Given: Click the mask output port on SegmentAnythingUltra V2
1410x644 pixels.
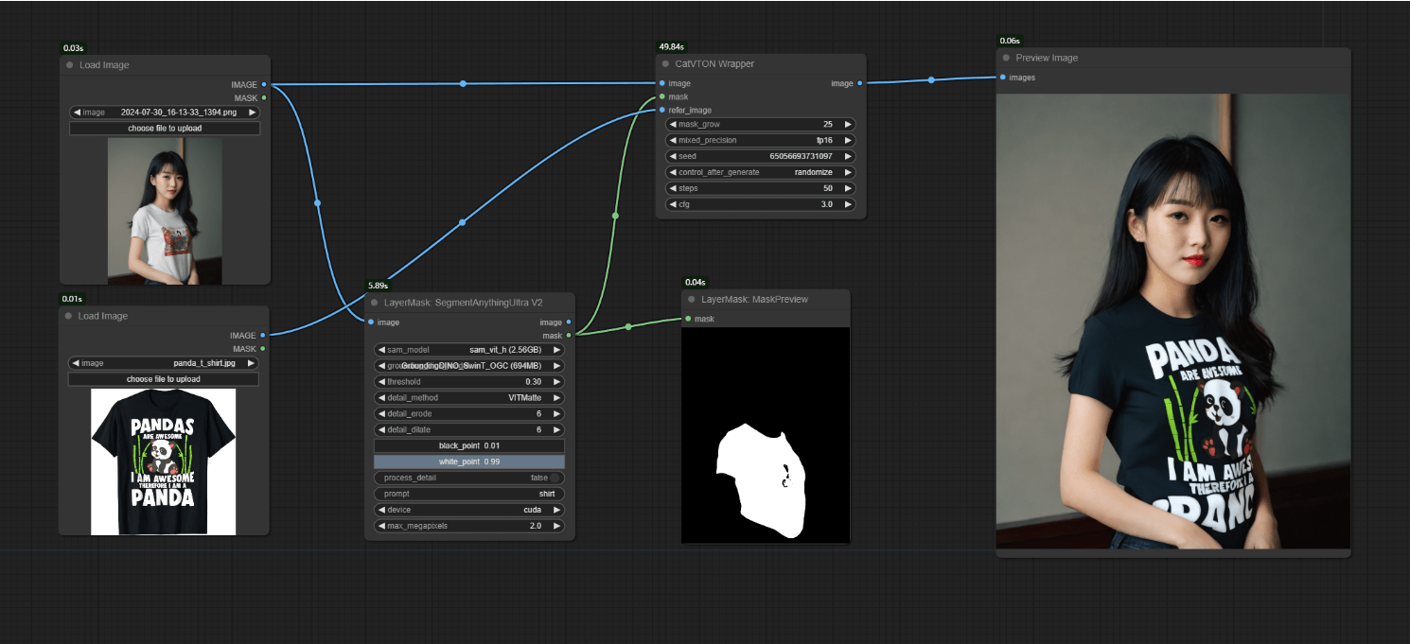Looking at the screenshot, I should coord(568,336).
